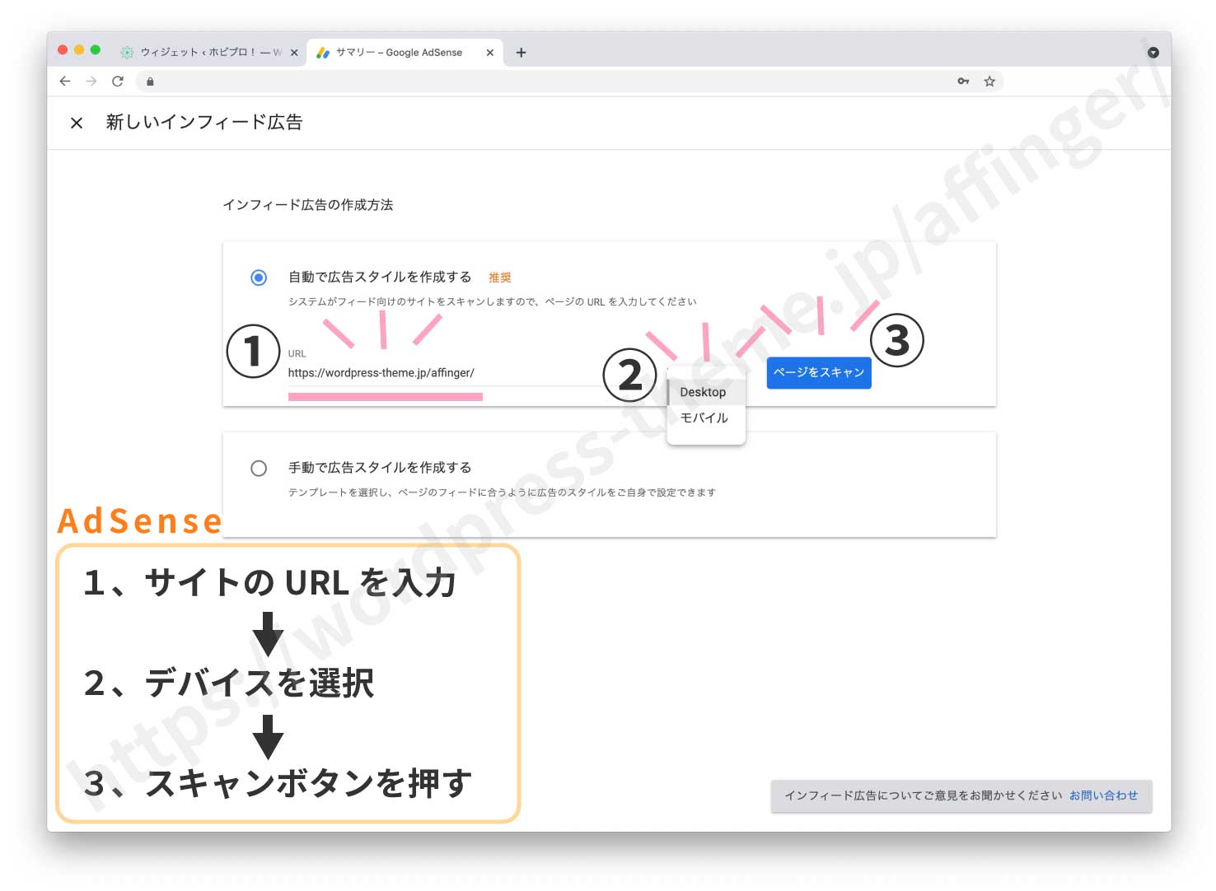The width and height of the screenshot is (1216, 891).
Task: Click the browser forward arrow
Action: click(91, 81)
